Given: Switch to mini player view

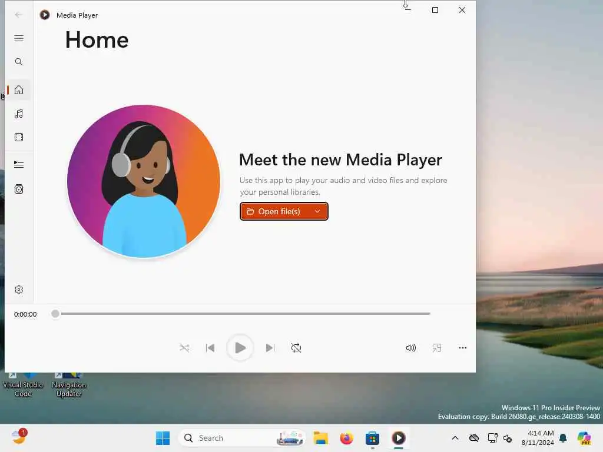Looking at the screenshot, I should 437,348.
